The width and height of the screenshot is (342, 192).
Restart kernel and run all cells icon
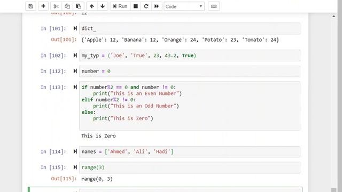[x=157, y=6]
